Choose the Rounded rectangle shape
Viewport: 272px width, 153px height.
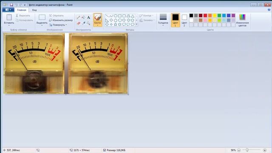(x=124, y=16)
